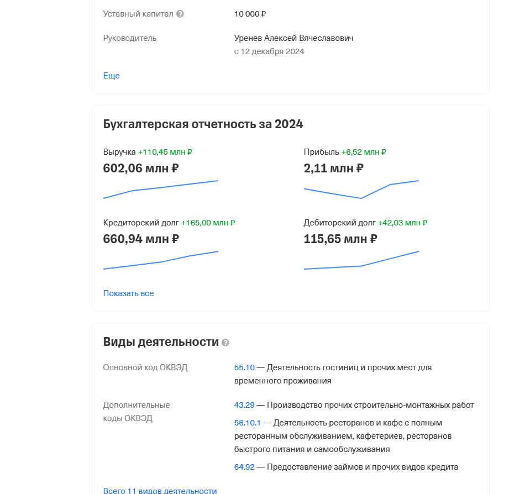Open Показать все under accounting statements

point(128,293)
